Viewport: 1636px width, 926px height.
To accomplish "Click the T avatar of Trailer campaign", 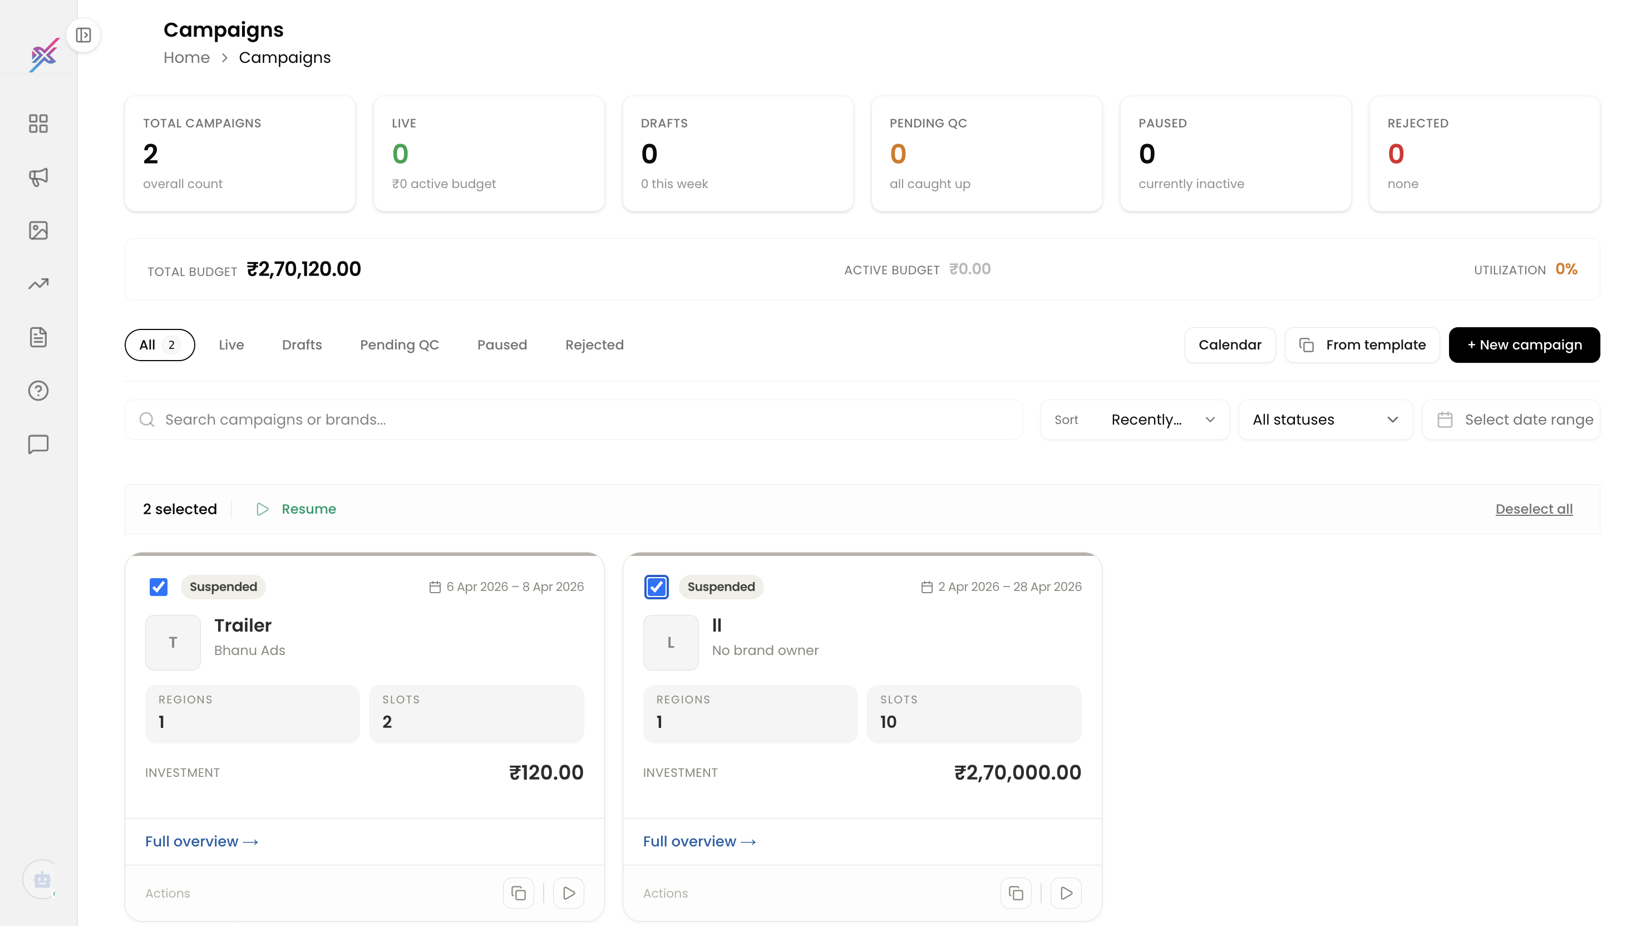I will 173,642.
